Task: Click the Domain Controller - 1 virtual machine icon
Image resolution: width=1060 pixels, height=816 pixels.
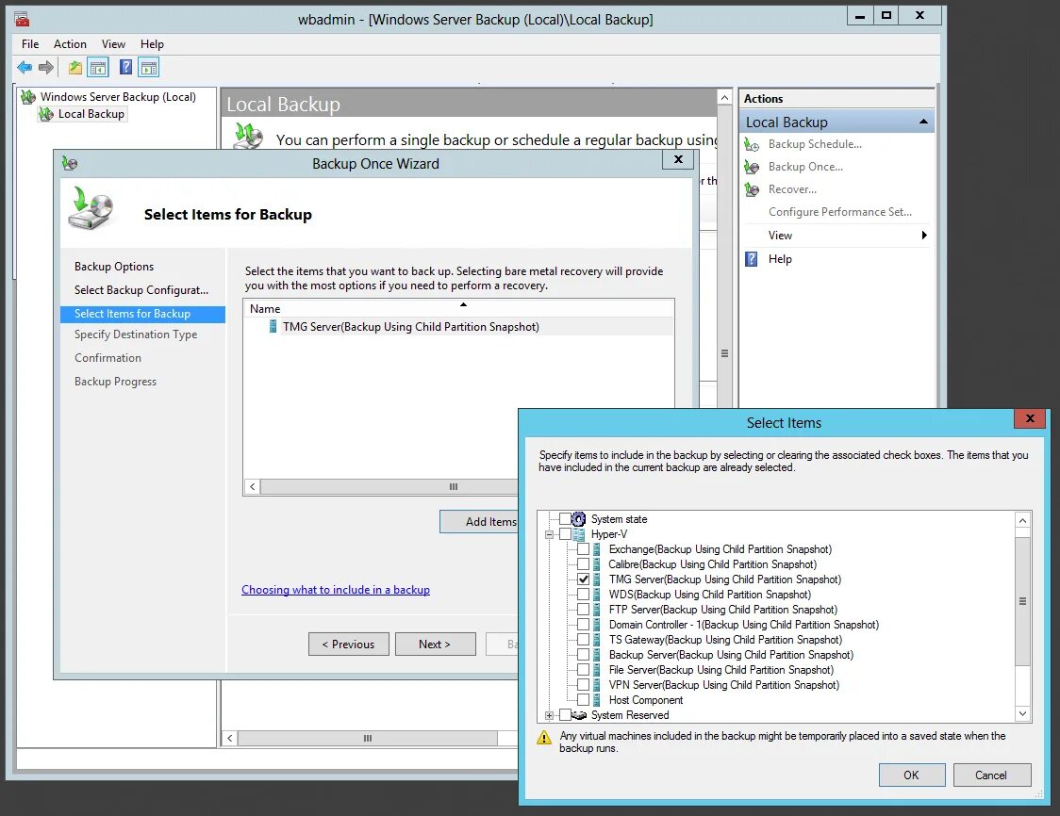Action: pyautogui.click(x=596, y=625)
